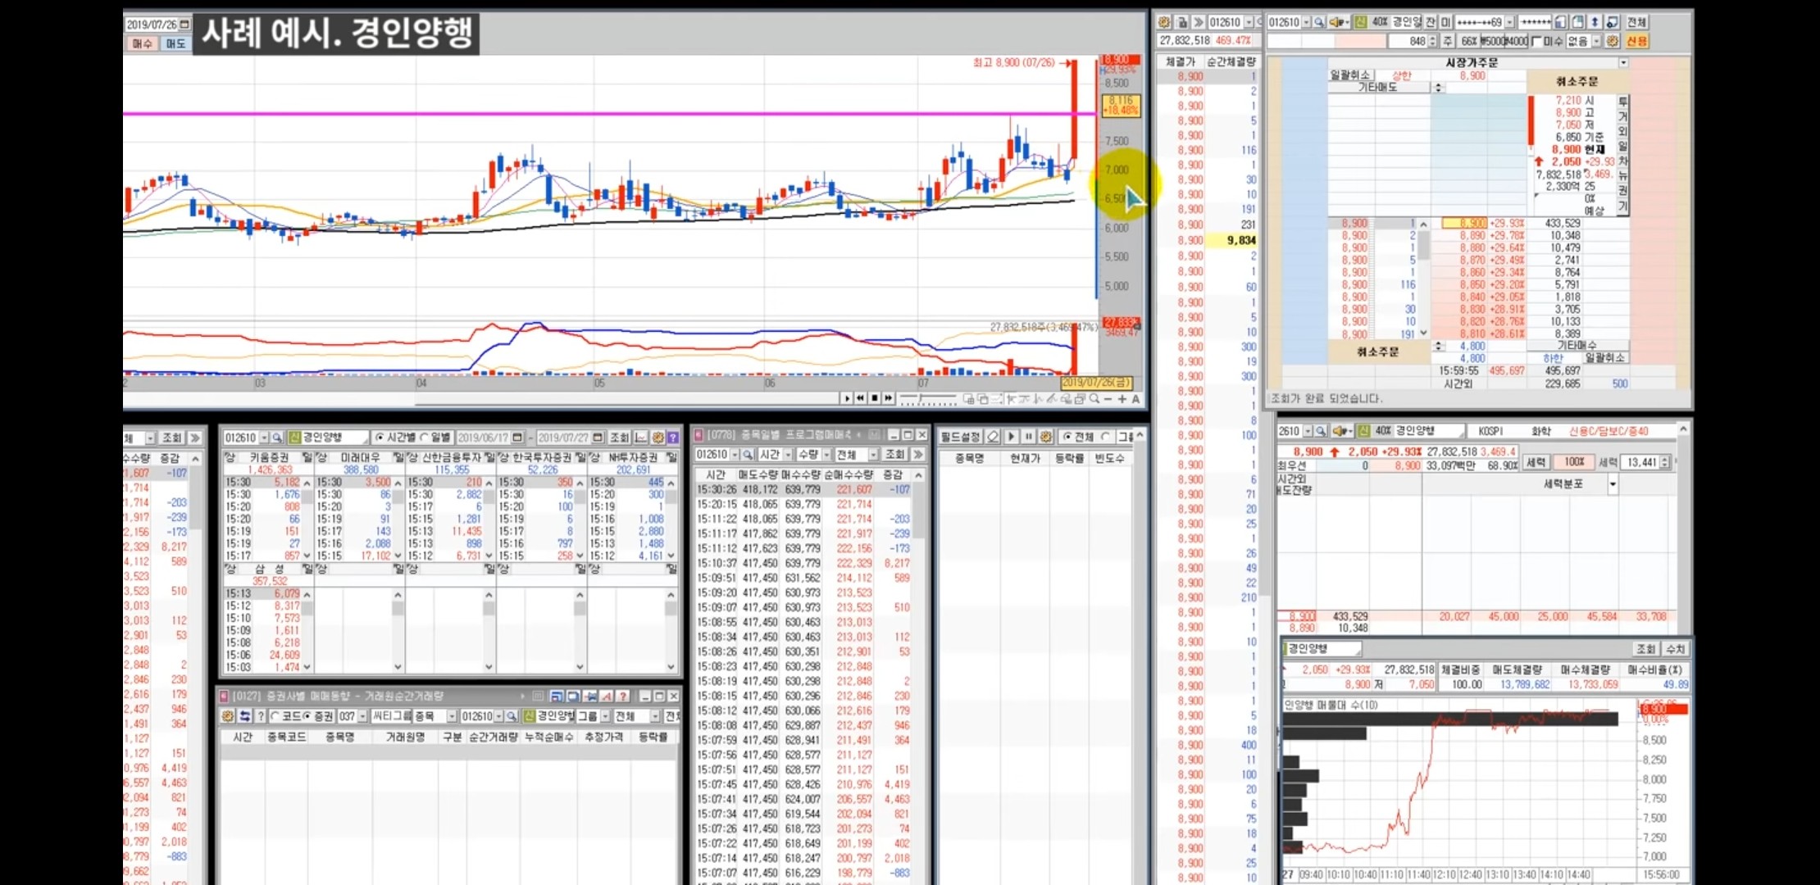Expand the 수량 dropdown in window 0778
Image resolution: width=1820 pixels, height=885 pixels.
pyautogui.click(x=826, y=454)
